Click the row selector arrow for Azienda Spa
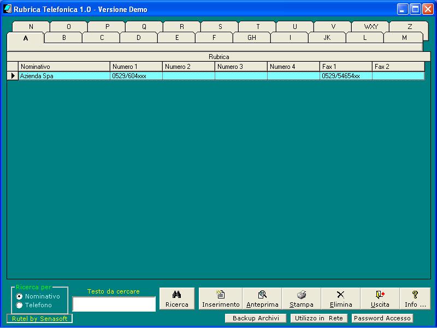The image size is (437, 328). [x=13, y=76]
